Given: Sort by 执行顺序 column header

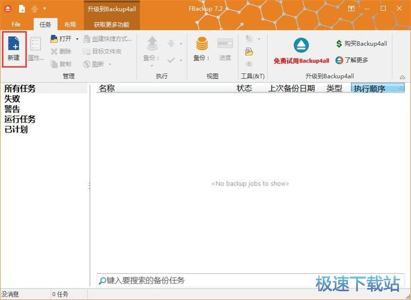Looking at the screenshot, I should point(378,88).
